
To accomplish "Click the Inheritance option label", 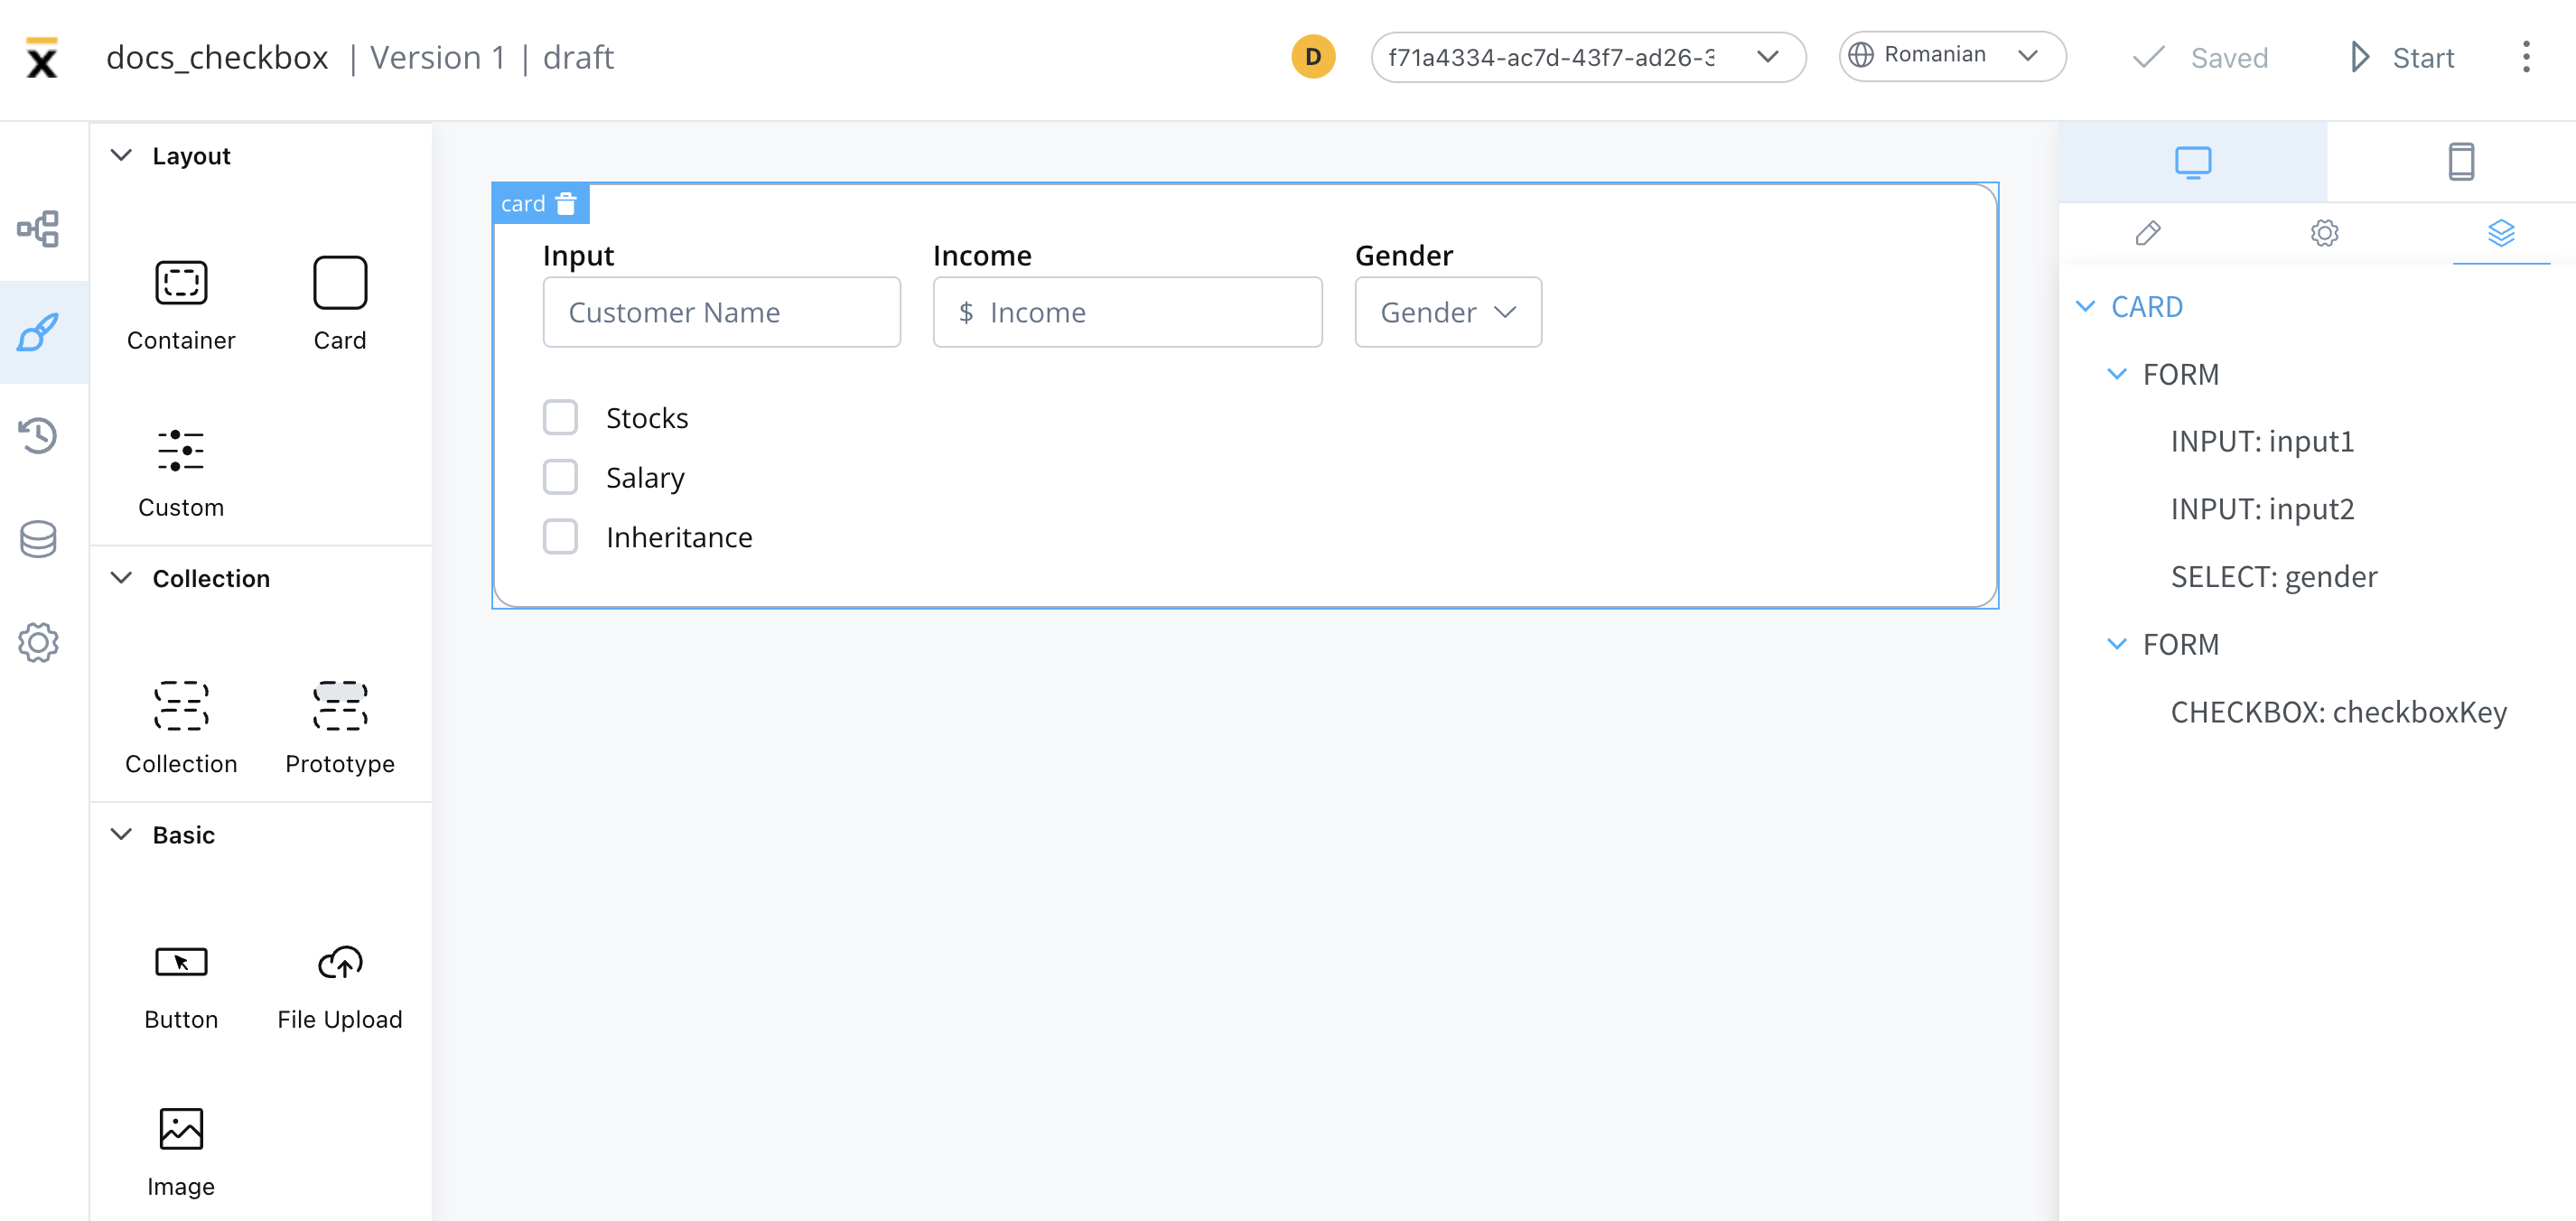I will (x=679, y=537).
